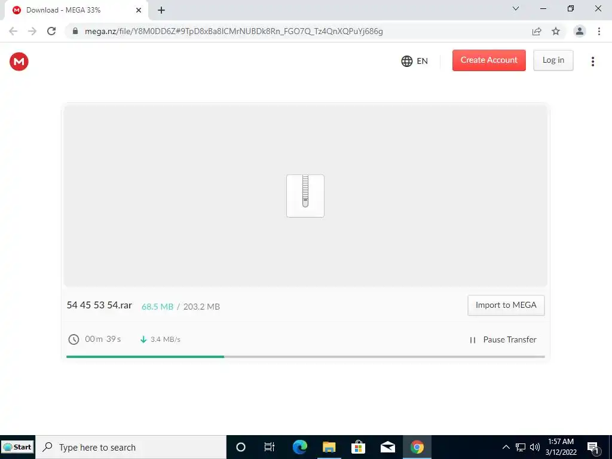Open File Explorer from taskbar
Image resolution: width=612 pixels, height=459 pixels.
point(329,447)
